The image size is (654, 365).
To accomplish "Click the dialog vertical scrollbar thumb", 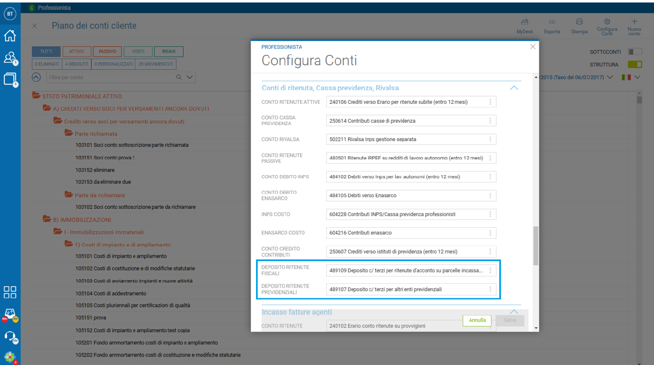I will 536,246.
